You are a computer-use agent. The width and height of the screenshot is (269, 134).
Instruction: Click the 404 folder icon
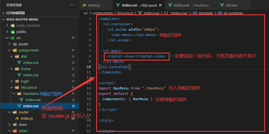click(17, 57)
